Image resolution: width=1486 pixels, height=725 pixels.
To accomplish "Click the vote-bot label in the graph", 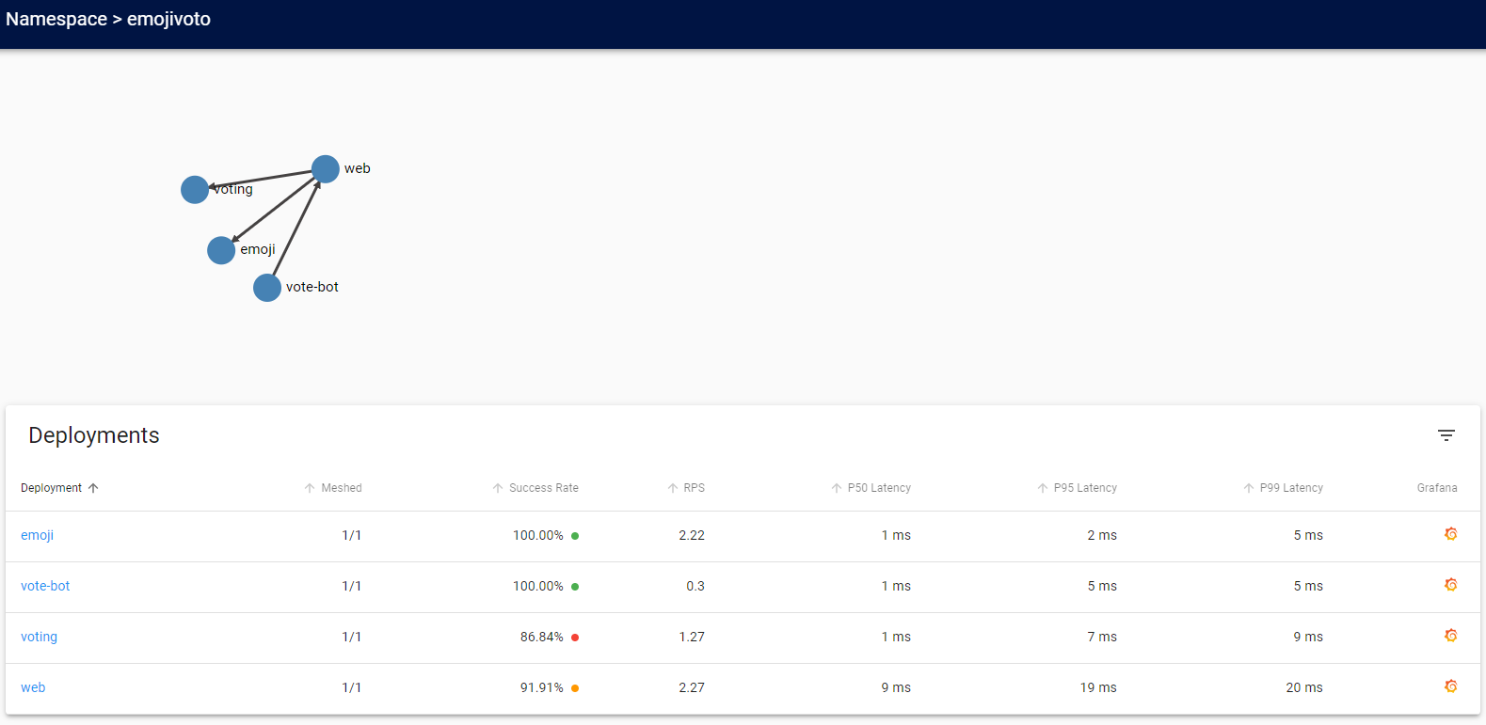I will pos(312,287).
